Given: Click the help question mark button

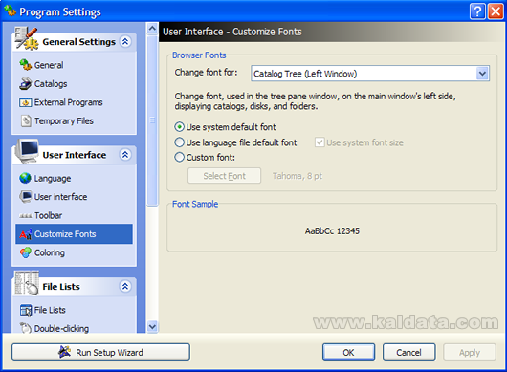Looking at the screenshot, I should 477,11.
